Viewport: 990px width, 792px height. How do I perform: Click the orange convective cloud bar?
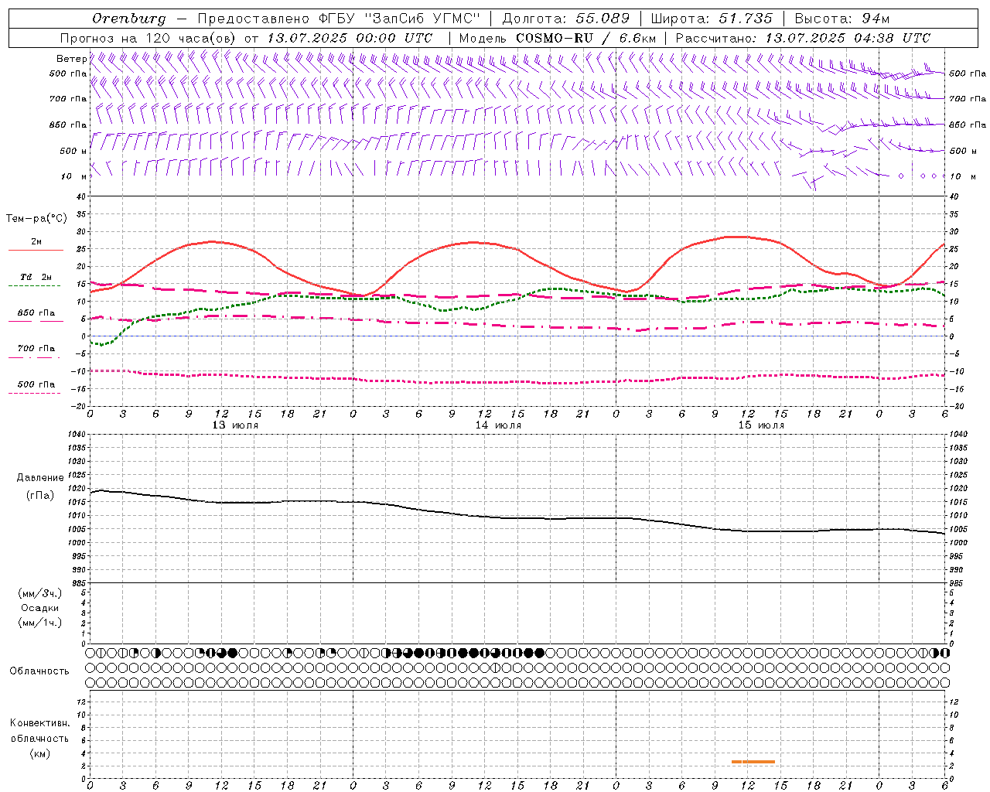[753, 762]
